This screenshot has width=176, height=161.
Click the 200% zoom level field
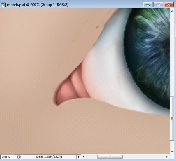[7, 157]
